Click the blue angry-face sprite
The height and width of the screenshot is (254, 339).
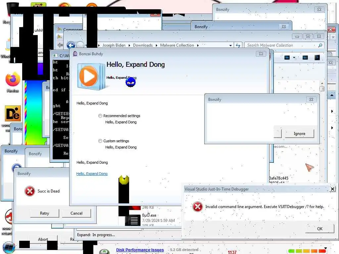click(130, 82)
